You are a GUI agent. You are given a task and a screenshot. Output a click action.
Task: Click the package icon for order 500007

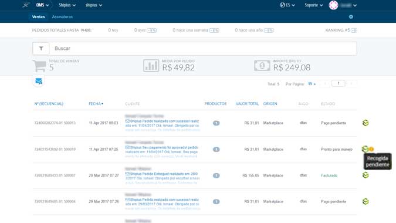pyautogui.click(x=365, y=175)
